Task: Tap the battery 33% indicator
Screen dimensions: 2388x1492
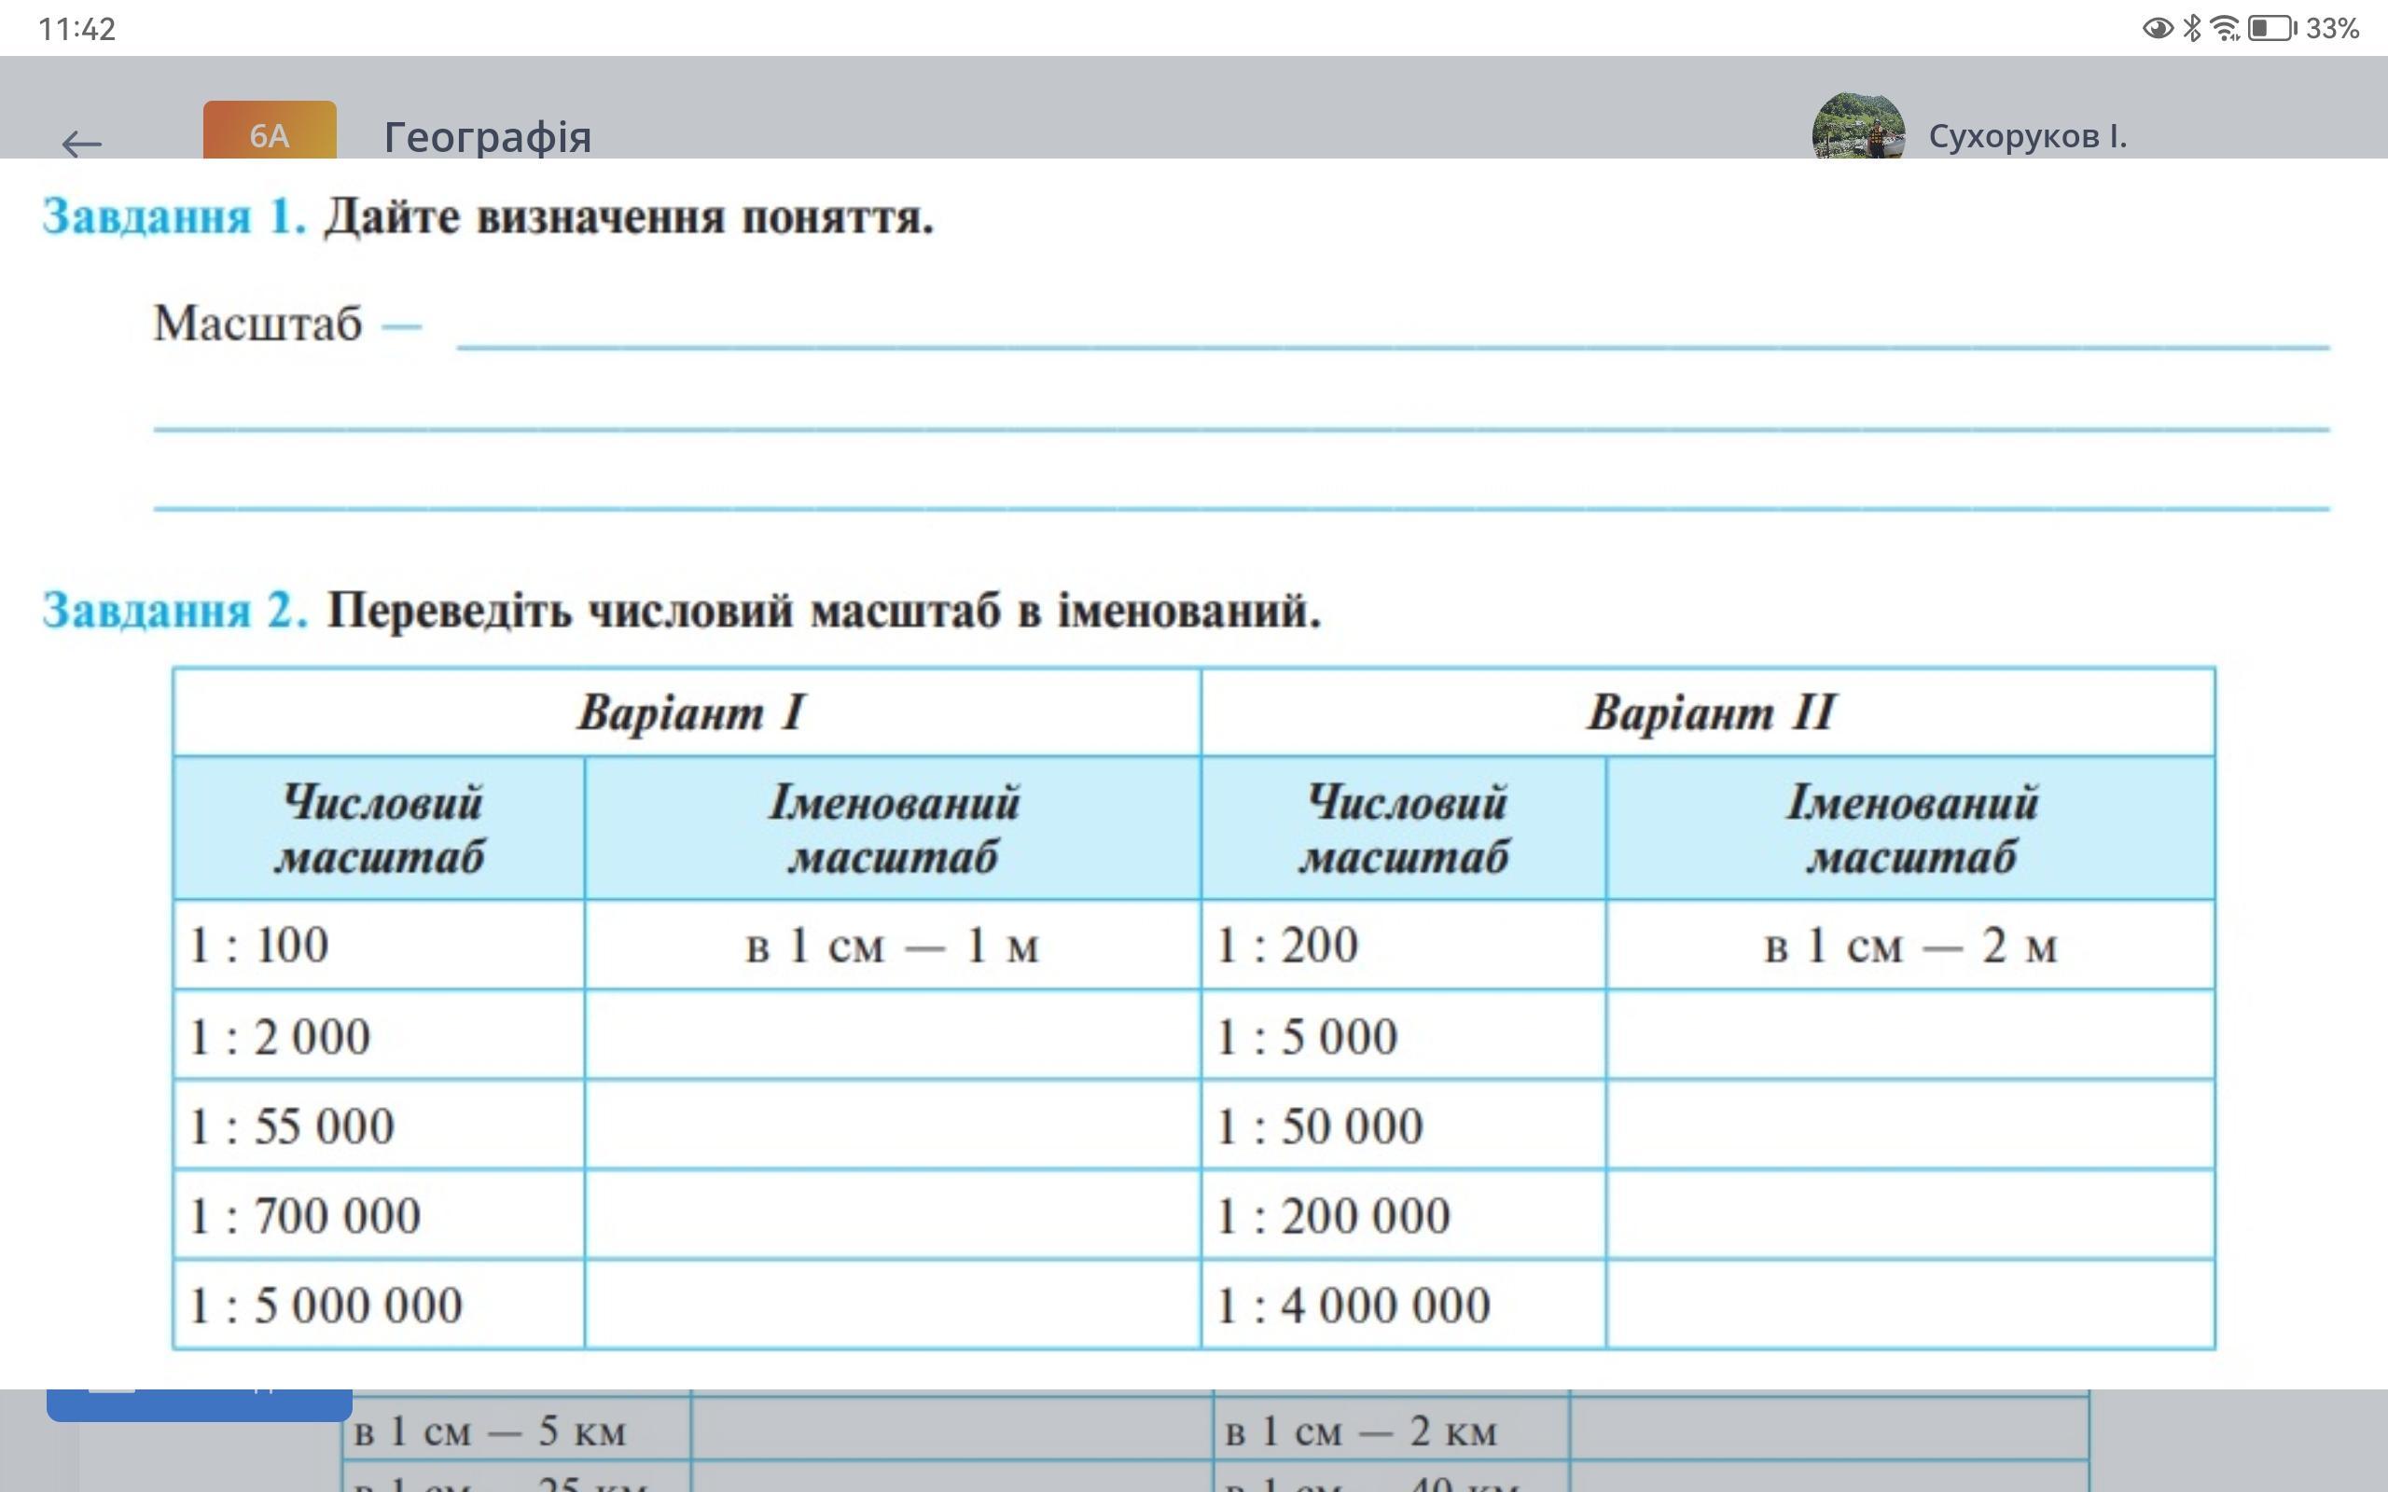Action: click(x=2303, y=29)
